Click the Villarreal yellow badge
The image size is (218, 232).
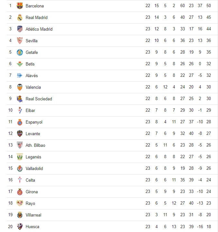20,215
